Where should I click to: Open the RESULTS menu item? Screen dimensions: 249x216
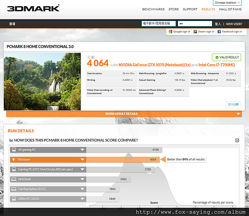tap(208, 9)
